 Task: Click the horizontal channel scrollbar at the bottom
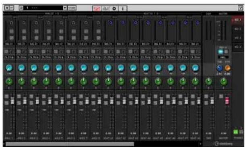point(70,144)
